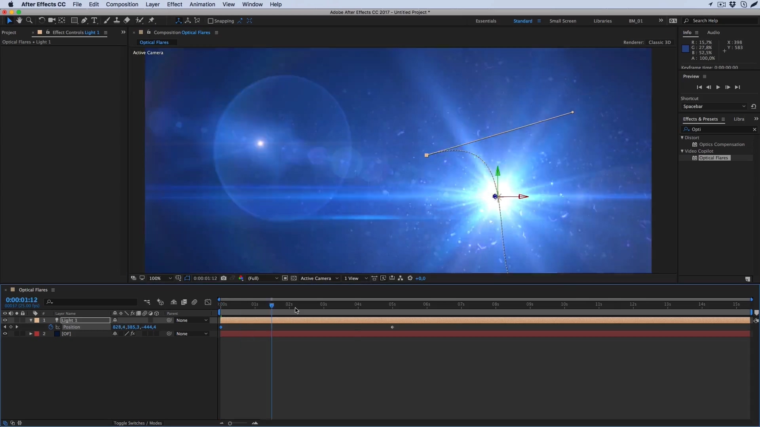Click the timeline zoom slider handle
Screen dimensions: 760x427
(230, 423)
